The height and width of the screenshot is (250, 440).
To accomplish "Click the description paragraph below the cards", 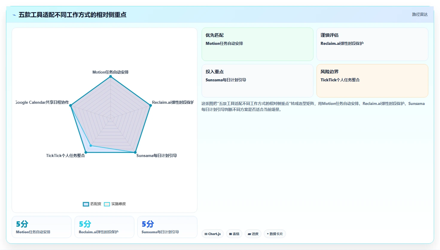I will pos(313,106).
